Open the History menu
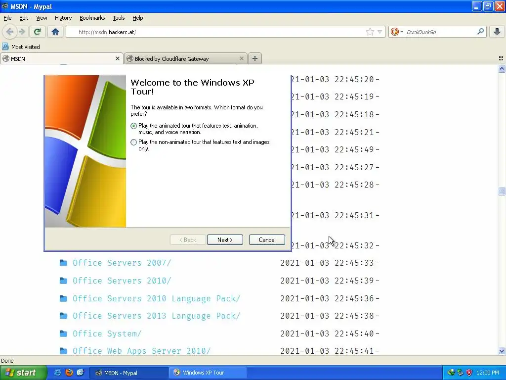The height and width of the screenshot is (380, 506). point(63,18)
